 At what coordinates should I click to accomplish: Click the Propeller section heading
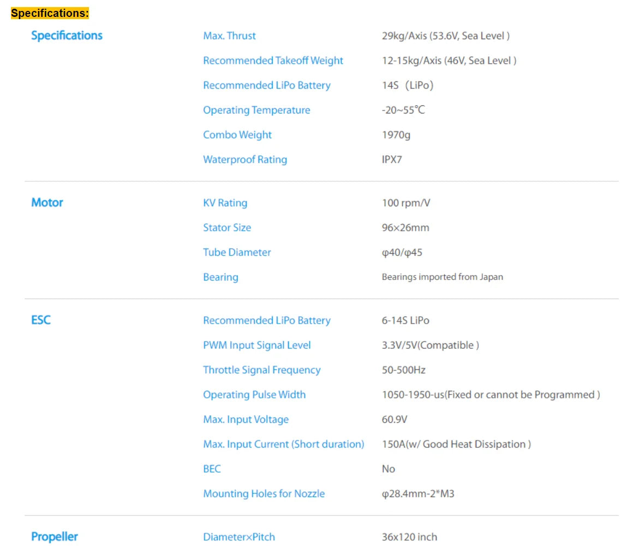[54, 536]
